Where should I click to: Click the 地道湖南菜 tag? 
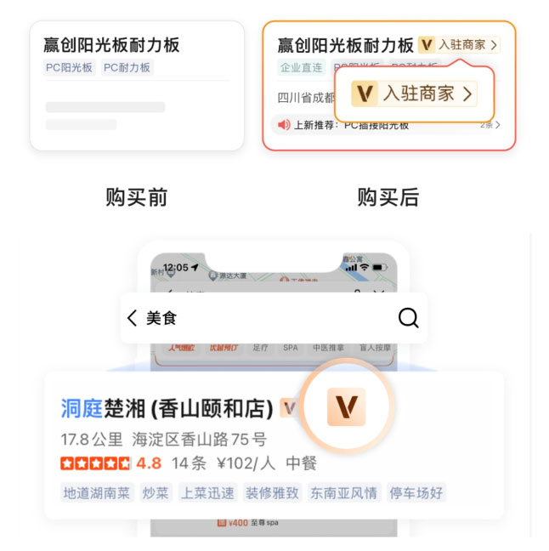97,492
